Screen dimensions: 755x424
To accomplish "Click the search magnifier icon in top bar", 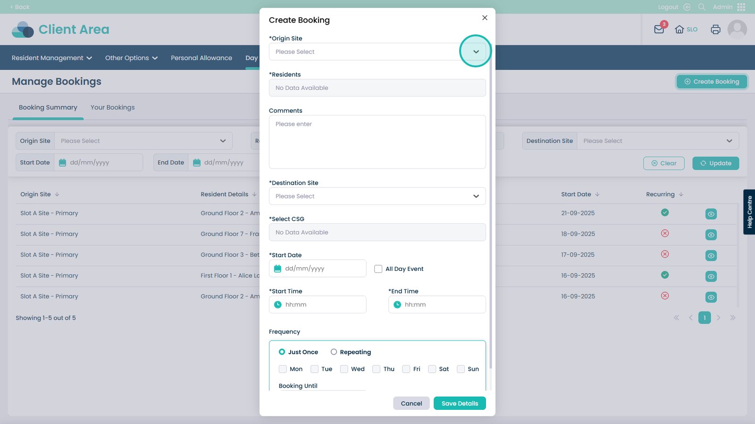I will point(702,7).
